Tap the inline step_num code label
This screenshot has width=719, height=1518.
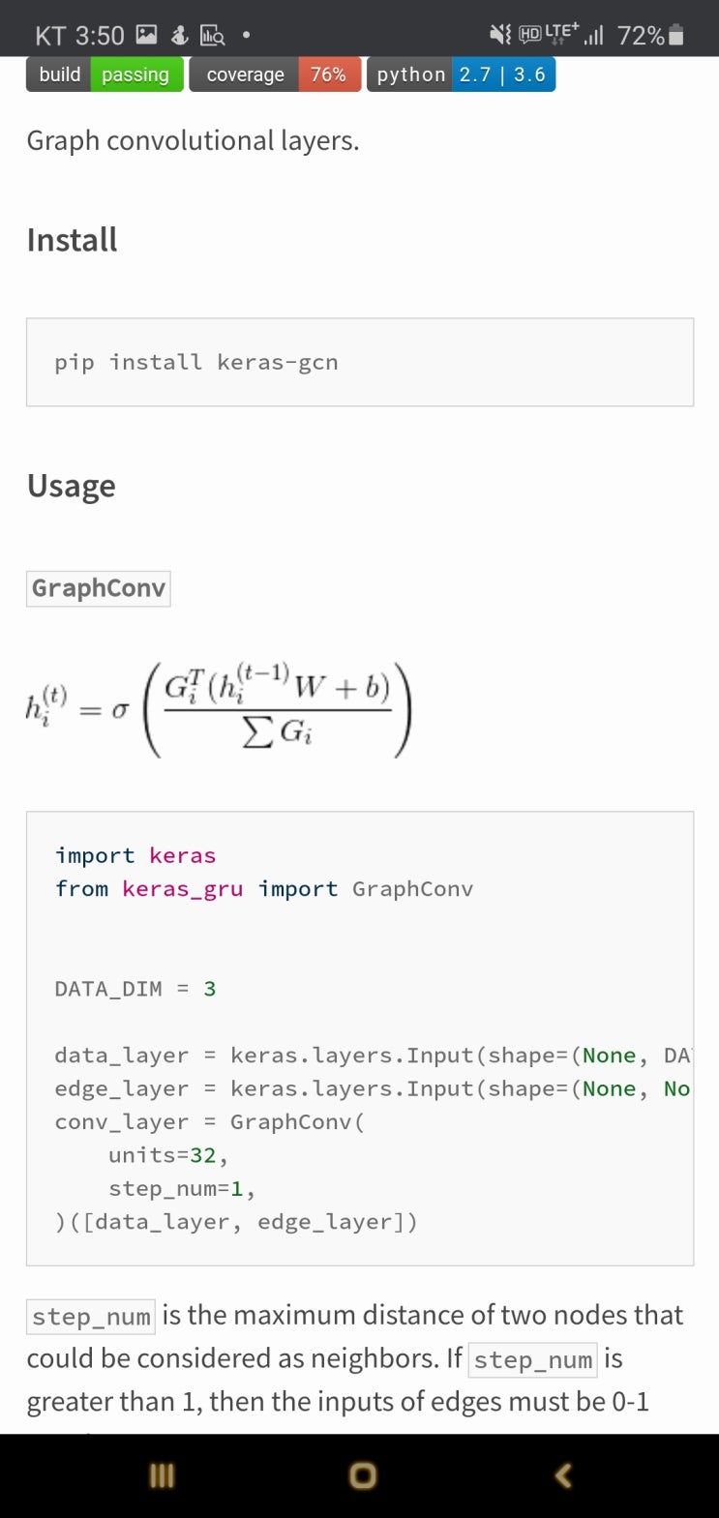coord(91,1317)
